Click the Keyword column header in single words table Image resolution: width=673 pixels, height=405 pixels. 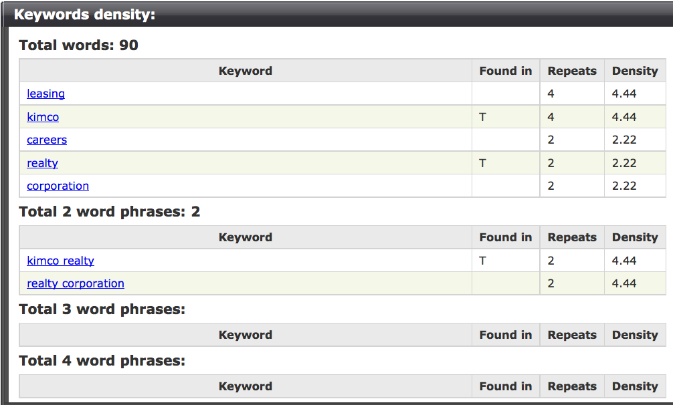tap(246, 70)
